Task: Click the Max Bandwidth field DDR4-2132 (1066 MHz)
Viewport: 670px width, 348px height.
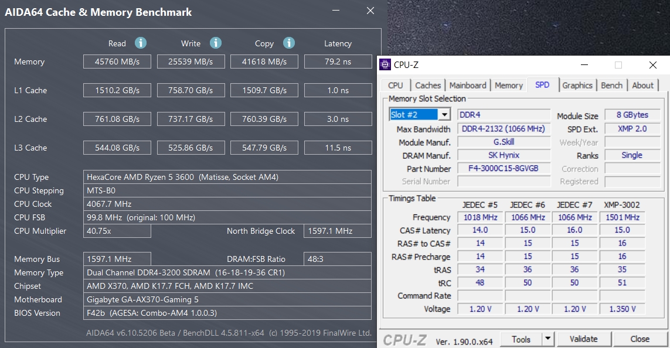Action: 504,128
